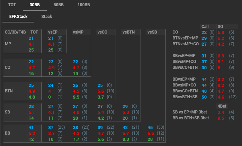Click the Call column header

(x=205, y=26)
